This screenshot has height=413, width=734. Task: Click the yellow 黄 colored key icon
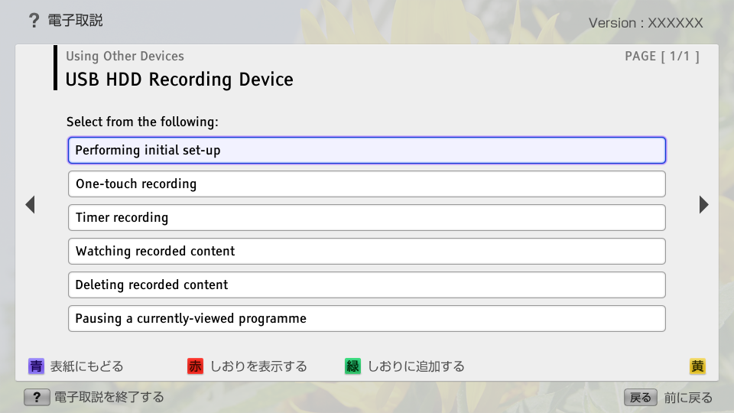(697, 366)
